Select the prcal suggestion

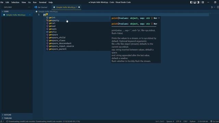78,23
